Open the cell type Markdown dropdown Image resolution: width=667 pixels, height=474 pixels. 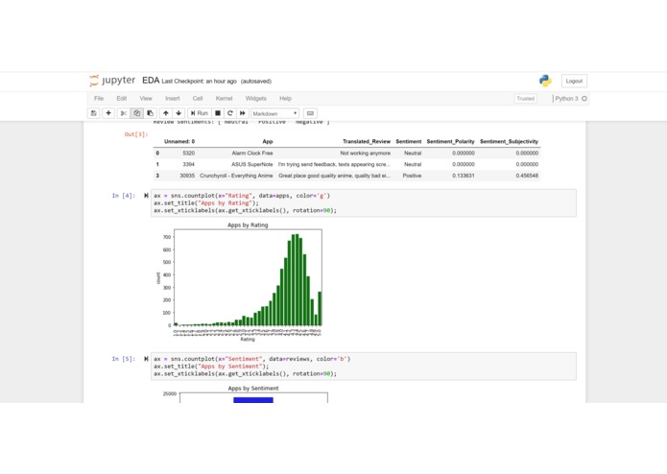pyautogui.click(x=274, y=114)
